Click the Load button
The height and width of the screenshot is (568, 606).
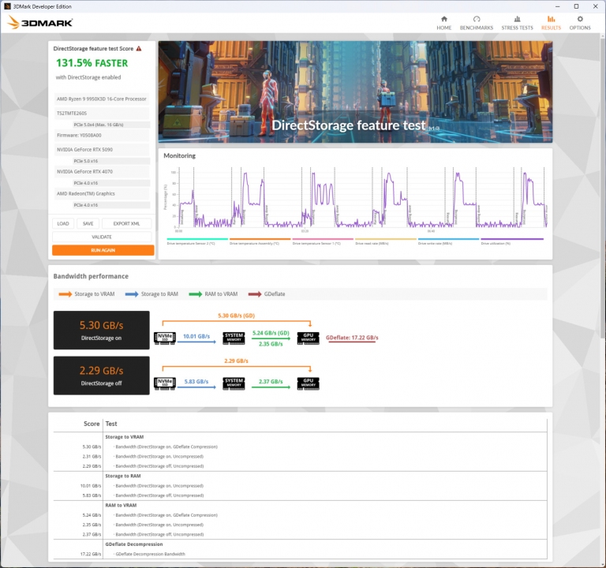[63, 223]
